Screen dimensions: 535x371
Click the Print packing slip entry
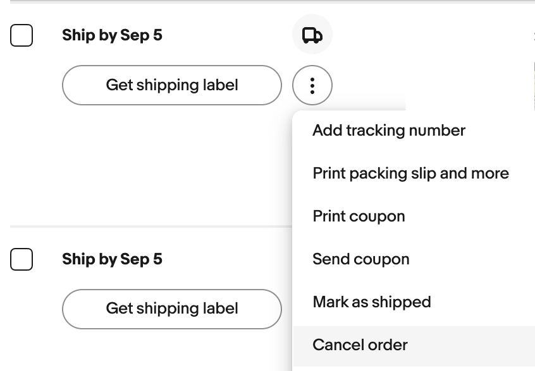tap(411, 174)
